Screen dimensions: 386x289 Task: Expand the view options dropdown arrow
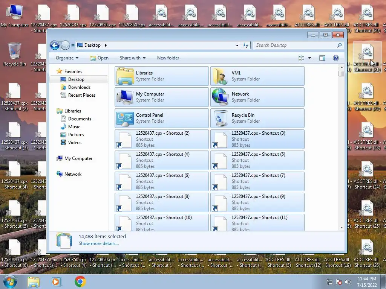tap(310, 58)
